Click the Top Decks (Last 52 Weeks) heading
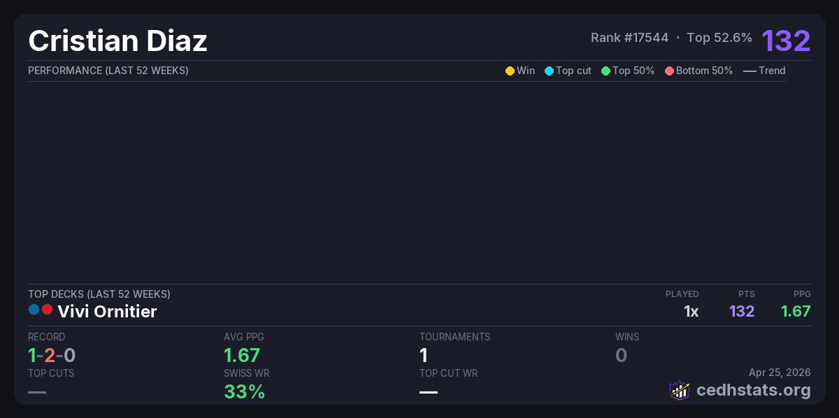 pyautogui.click(x=99, y=294)
